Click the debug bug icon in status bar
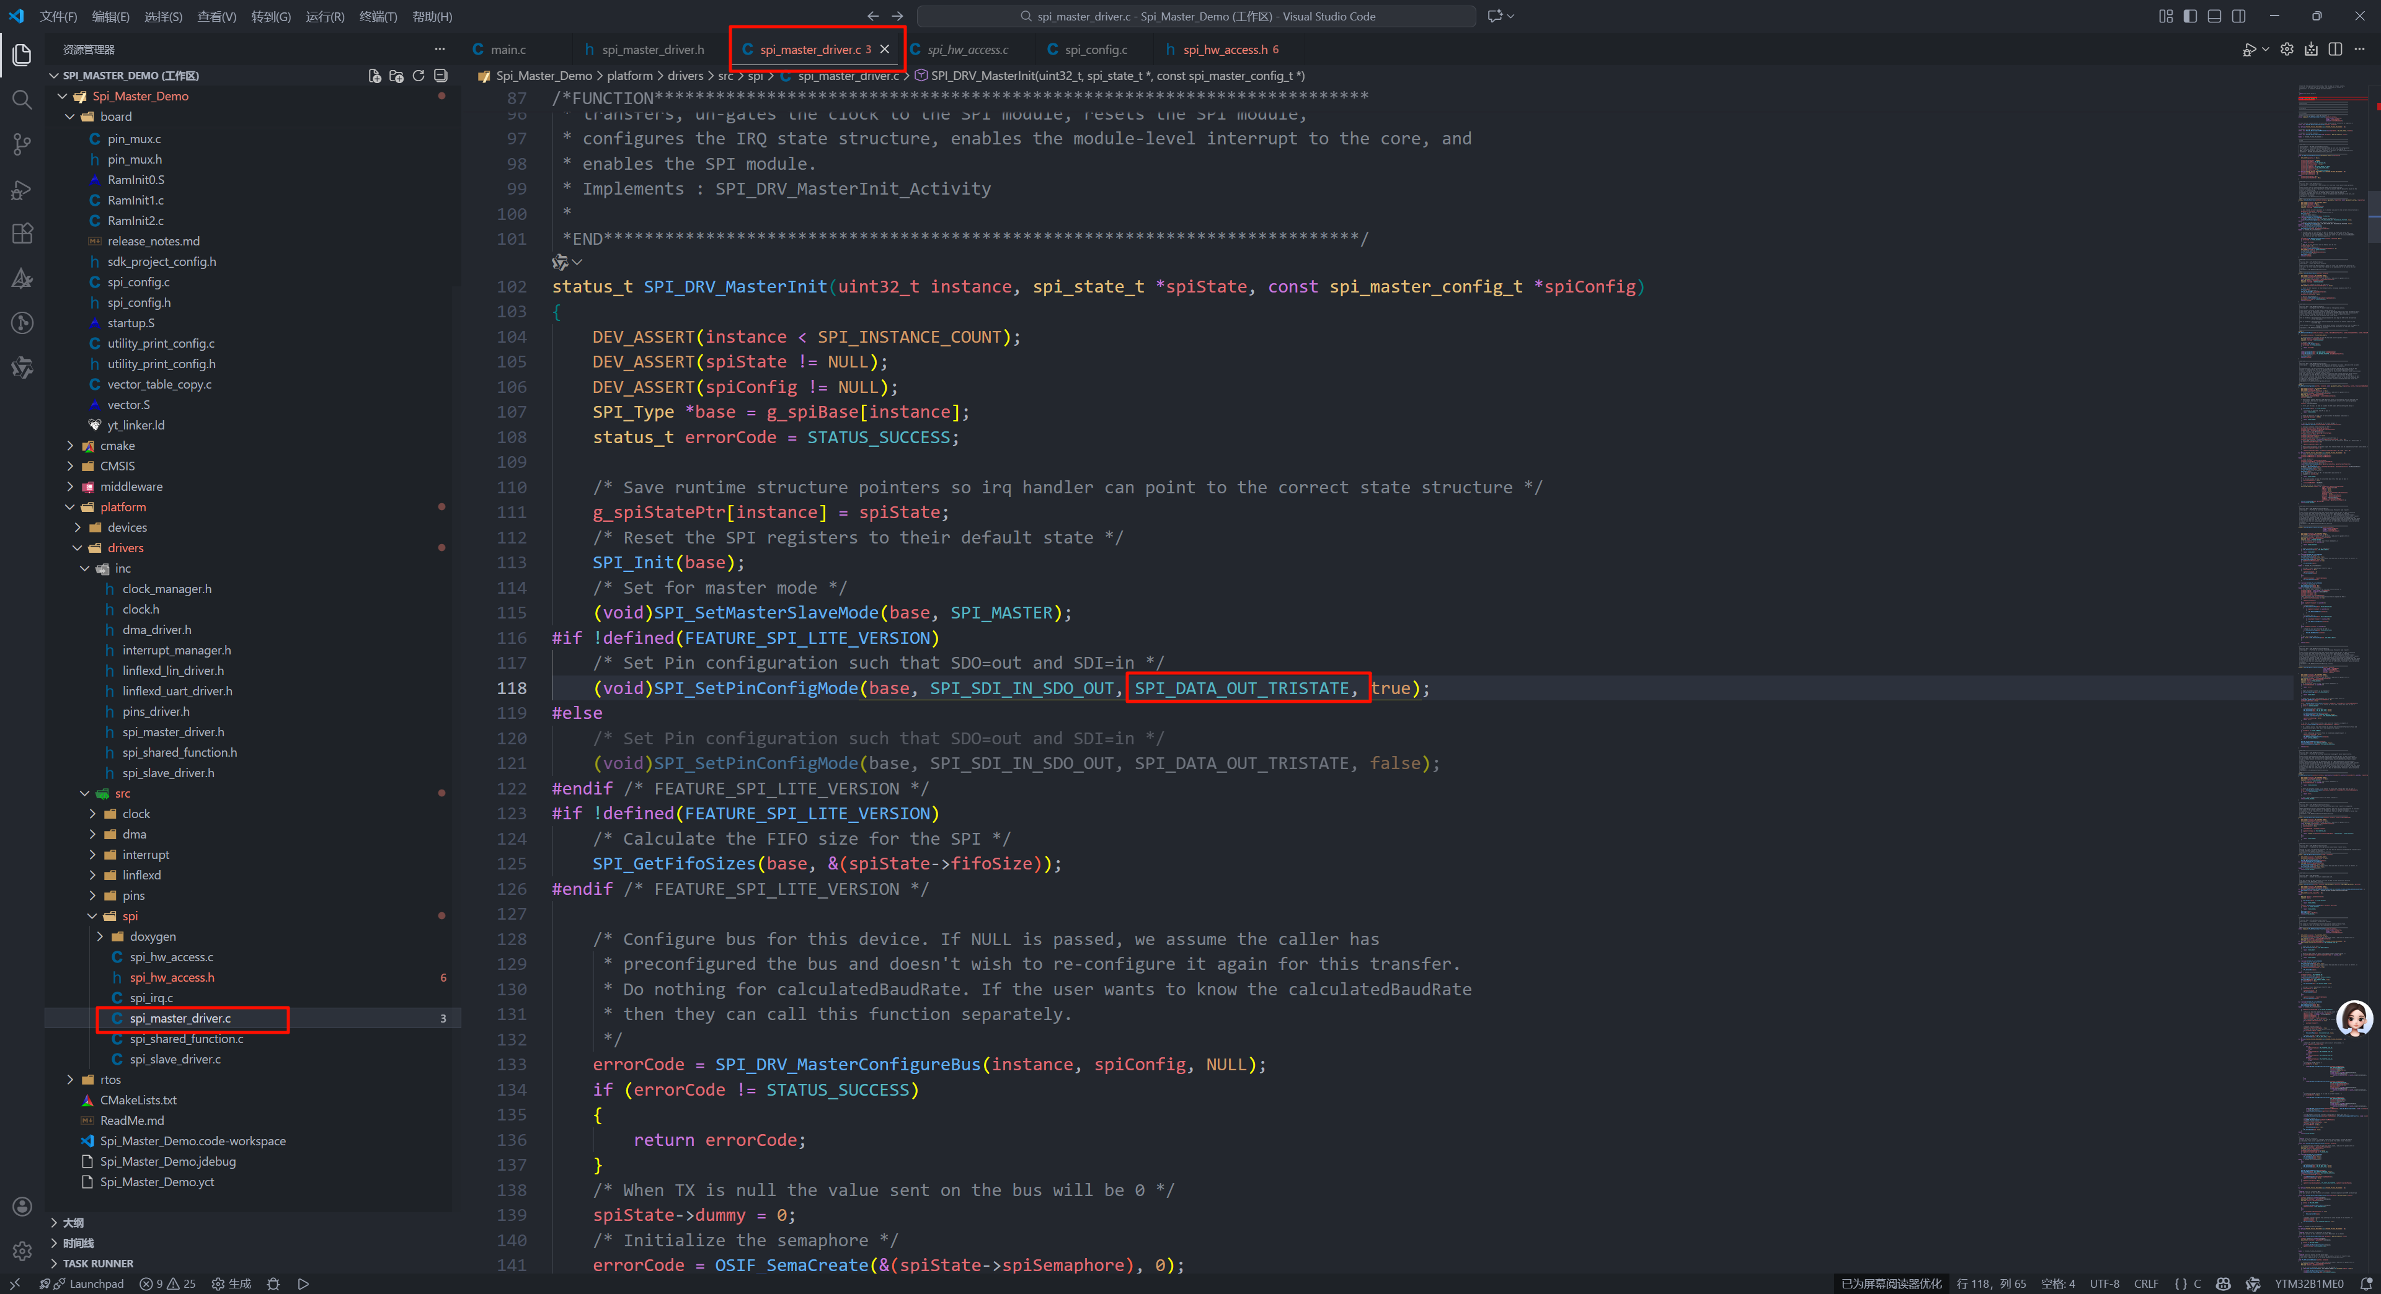This screenshot has width=2381, height=1294. (273, 1284)
